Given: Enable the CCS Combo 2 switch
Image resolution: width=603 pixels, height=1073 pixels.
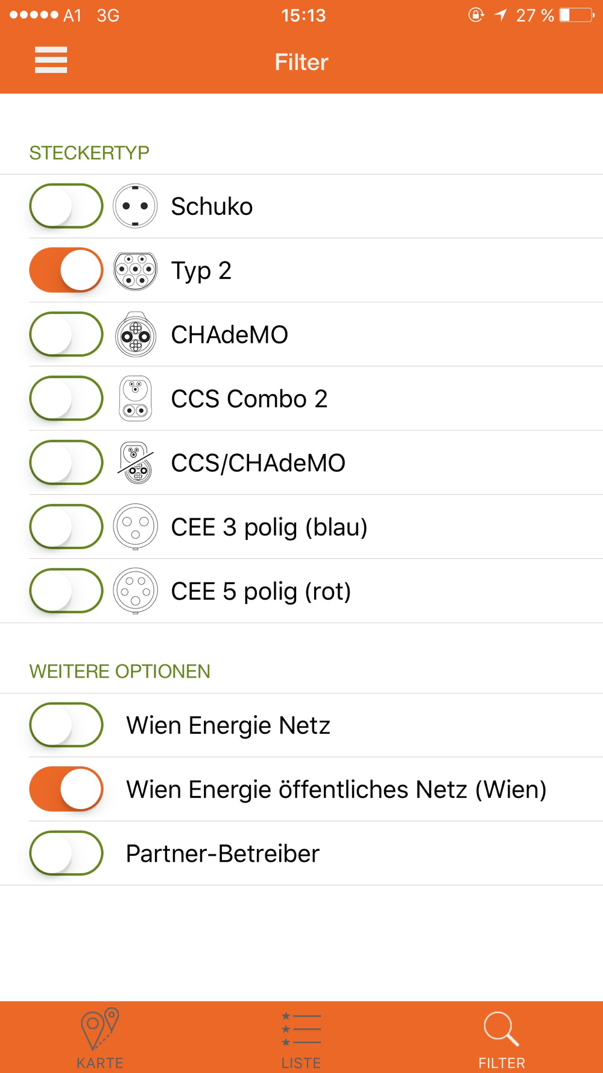Looking at the screenshot, I should coord(66,398).
